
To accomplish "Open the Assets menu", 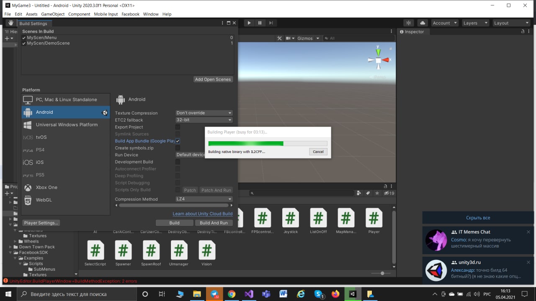I will click(x=32, y=14).
